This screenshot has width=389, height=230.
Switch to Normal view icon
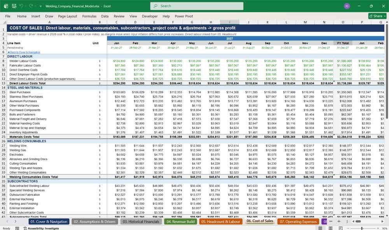tap(320, 228)
